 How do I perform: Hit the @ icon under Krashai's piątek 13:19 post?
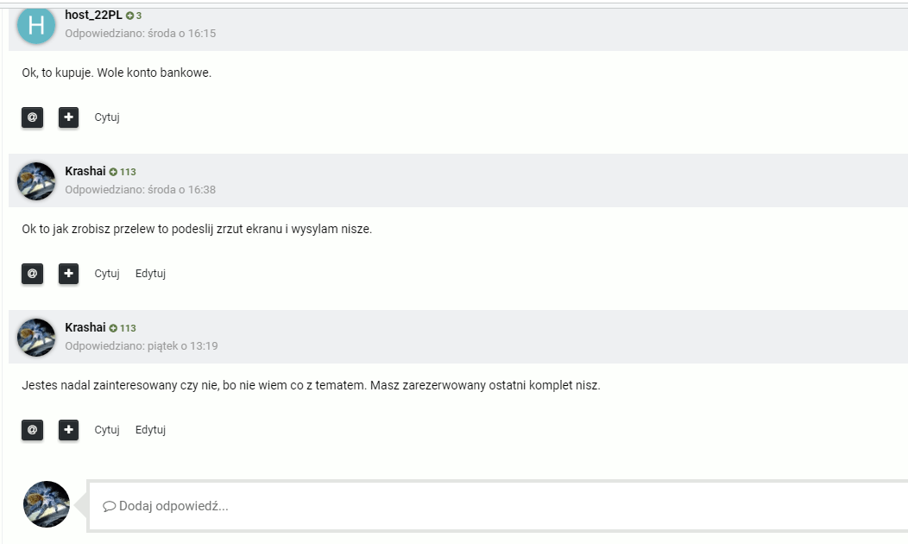click(x=32, y=429)
